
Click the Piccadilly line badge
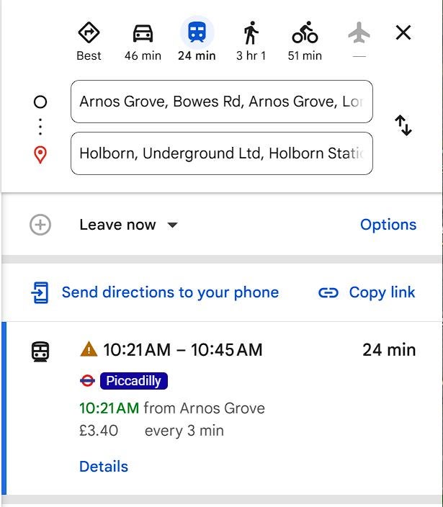coord(134,381)
